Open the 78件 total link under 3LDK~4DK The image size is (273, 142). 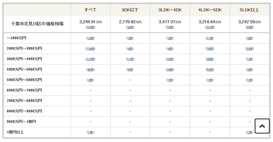[x=170, y=27]
